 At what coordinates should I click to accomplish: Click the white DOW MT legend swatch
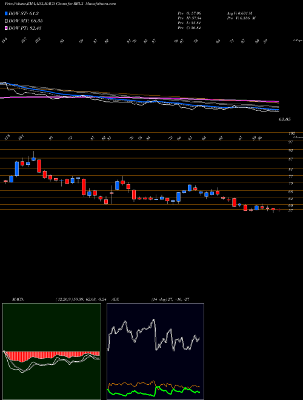6,21
